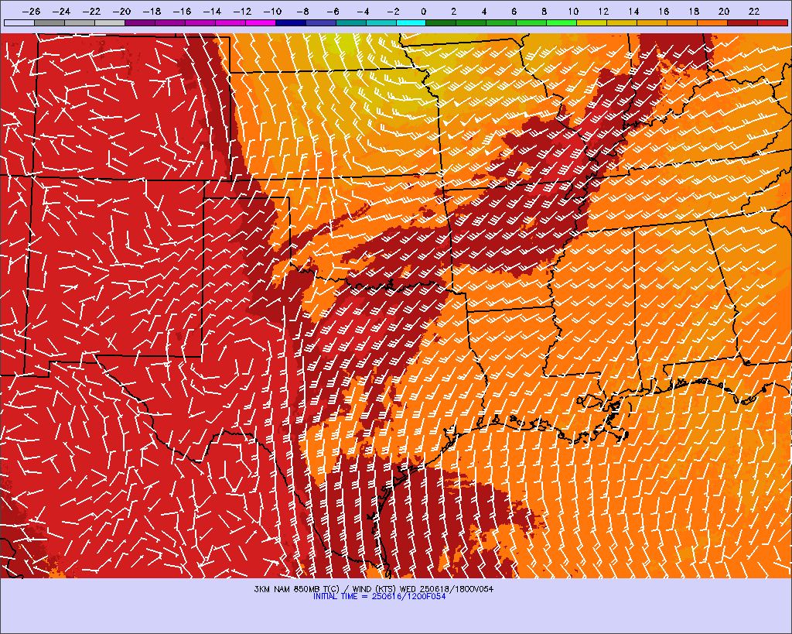
Task: Select the bright magenta swatch between -12 and -10
Action: (x=261, y=22)
